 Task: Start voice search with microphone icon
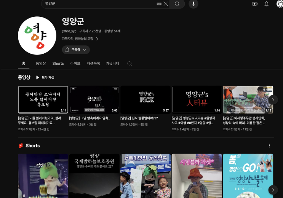[193, 4]
